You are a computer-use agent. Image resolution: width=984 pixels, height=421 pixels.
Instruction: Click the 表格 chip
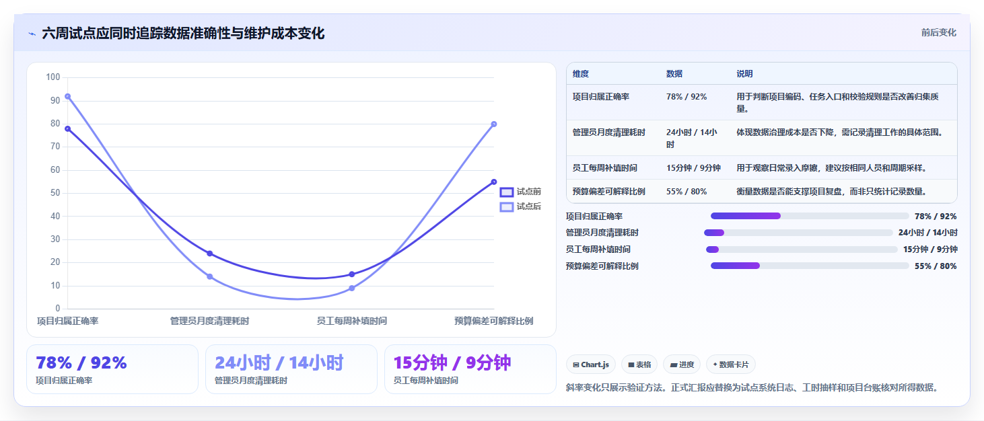639,365
